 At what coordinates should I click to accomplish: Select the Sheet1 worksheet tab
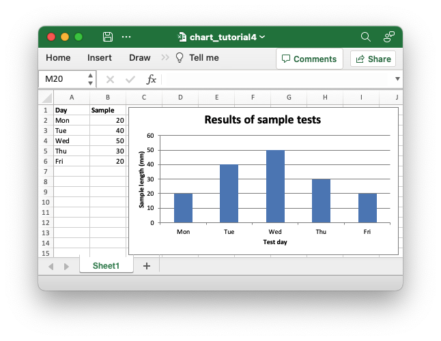(106, 266)
